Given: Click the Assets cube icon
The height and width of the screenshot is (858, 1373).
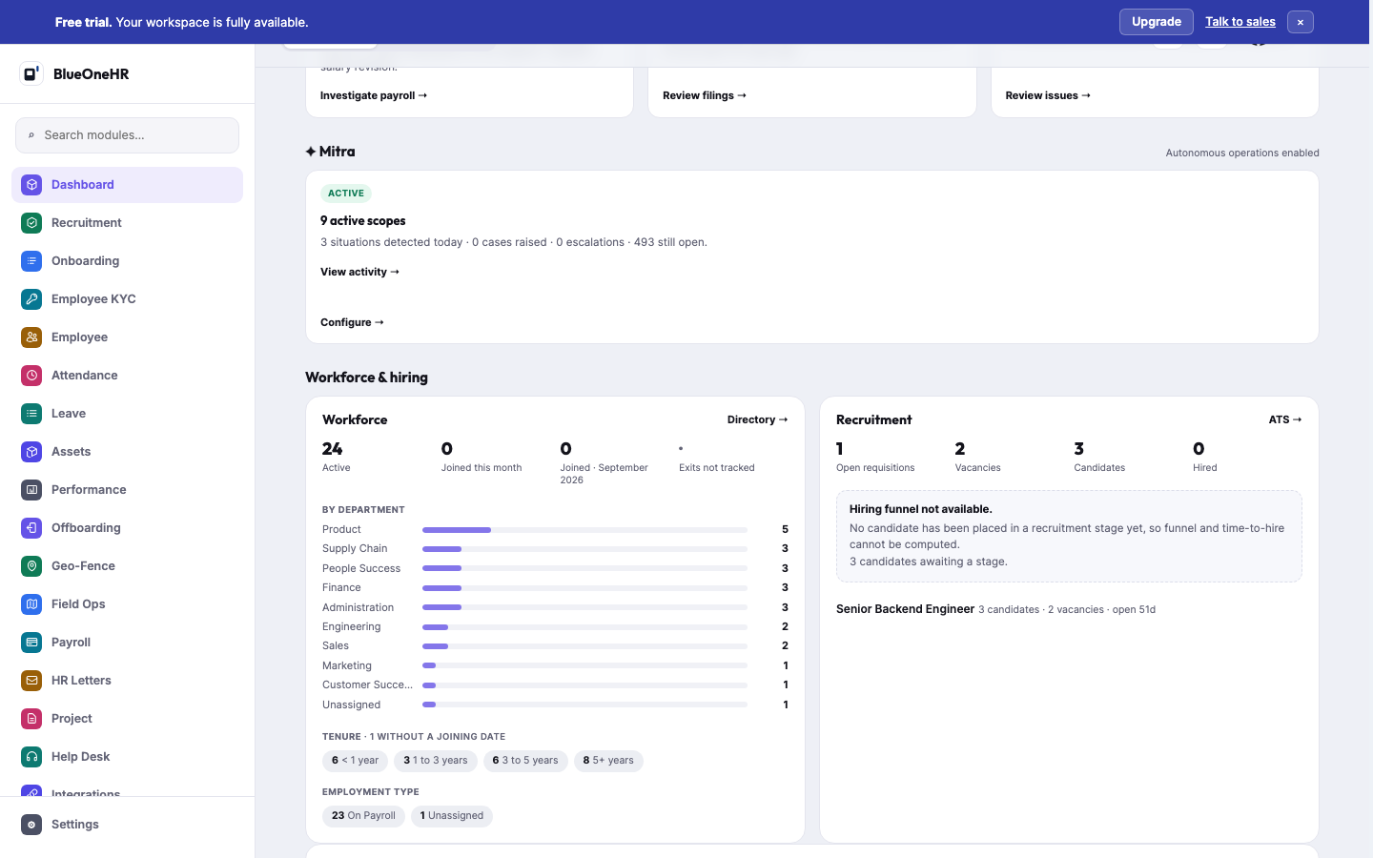Looking at the screenshot, I should [31, 452].
